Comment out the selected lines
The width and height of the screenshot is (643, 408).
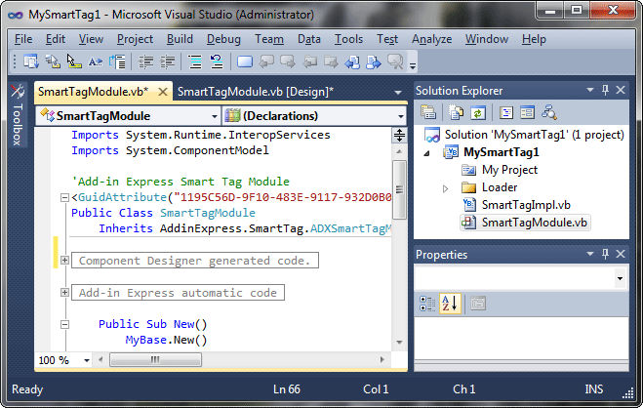coord(195,61)
